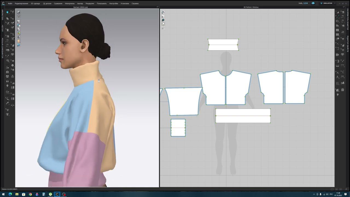Switch the РУС keyboard language indicator

tap(331, 194)
